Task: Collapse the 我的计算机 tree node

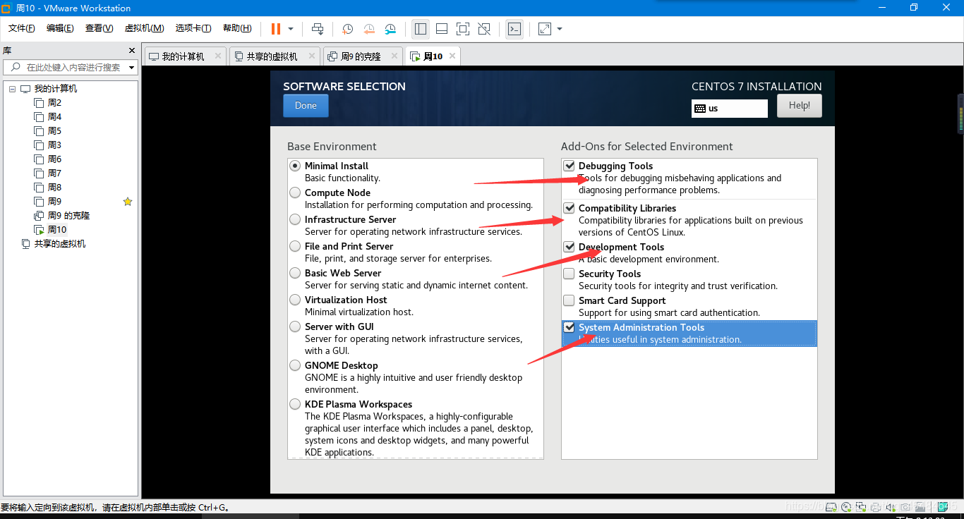Action: coord(12,89)
